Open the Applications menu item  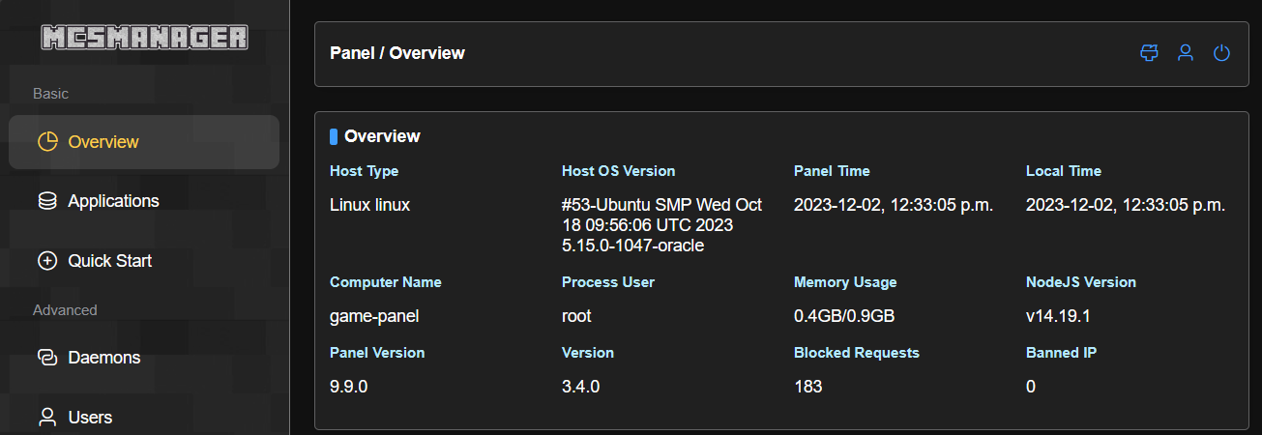click(113, 201)
